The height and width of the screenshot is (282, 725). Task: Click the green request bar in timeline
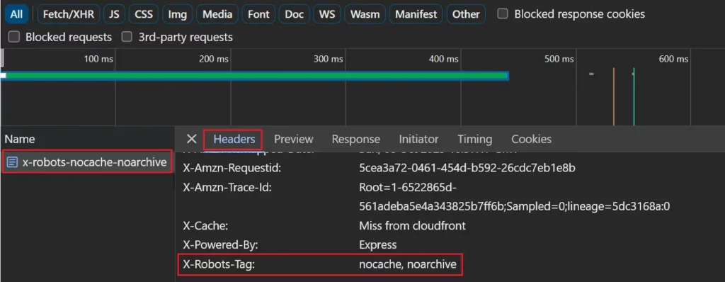(255, 76)
